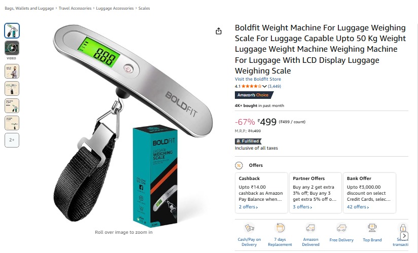Viewport: 418px width, 253px height.
Task: Expand the 2+ more images thumbnail
Action: point(12,140)
